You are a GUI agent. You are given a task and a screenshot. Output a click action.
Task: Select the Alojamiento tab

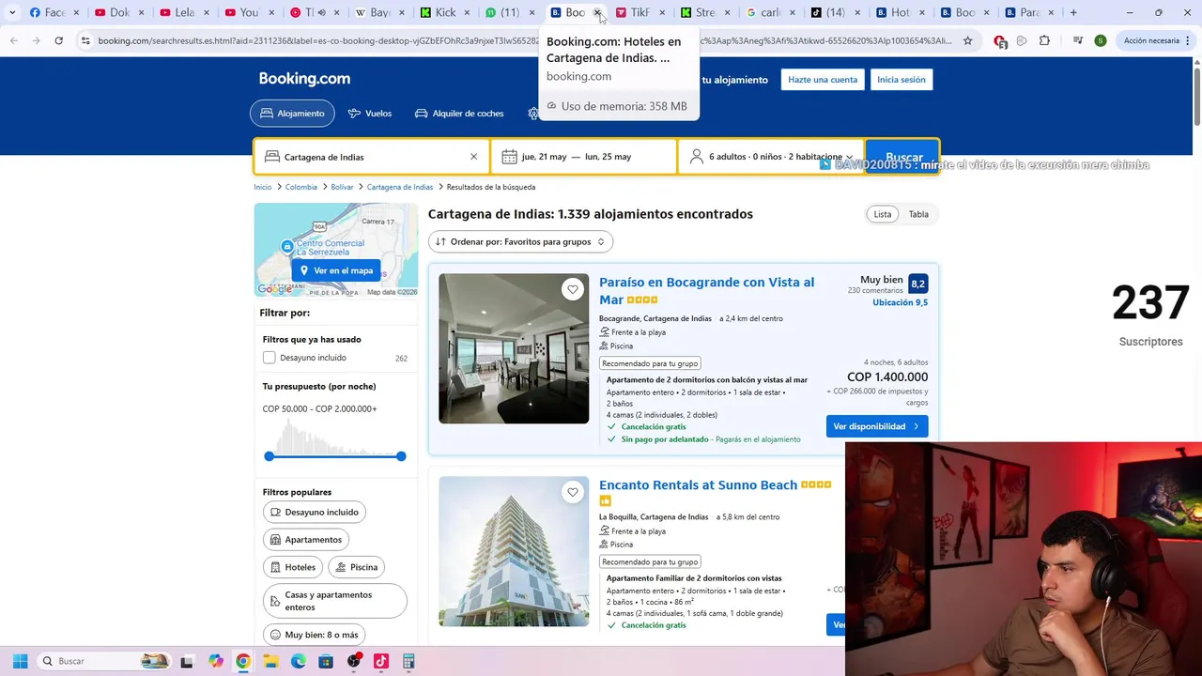click(x=292, y=113)
